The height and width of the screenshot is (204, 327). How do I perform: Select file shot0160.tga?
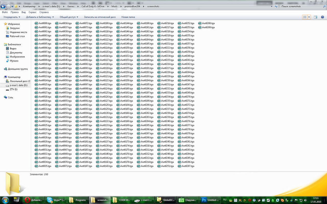[x=125, y=88]
